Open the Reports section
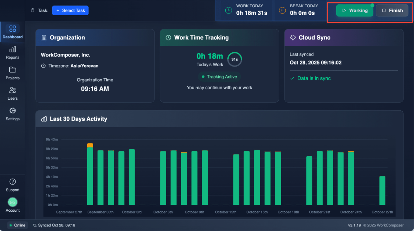The height and width of the screenshot is (231, 414). click(12, 53)
